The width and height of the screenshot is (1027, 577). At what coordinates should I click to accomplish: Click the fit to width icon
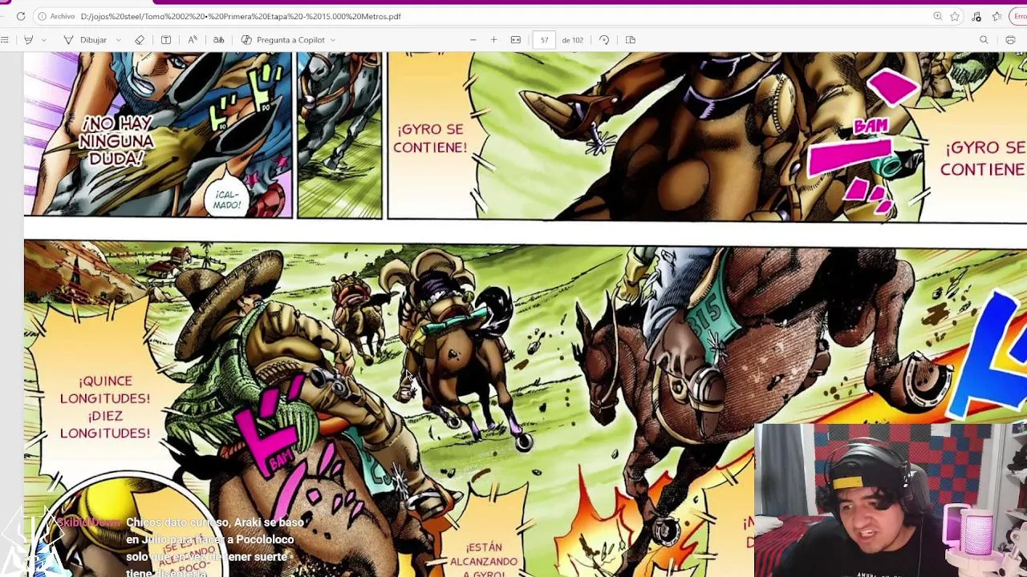516,40
